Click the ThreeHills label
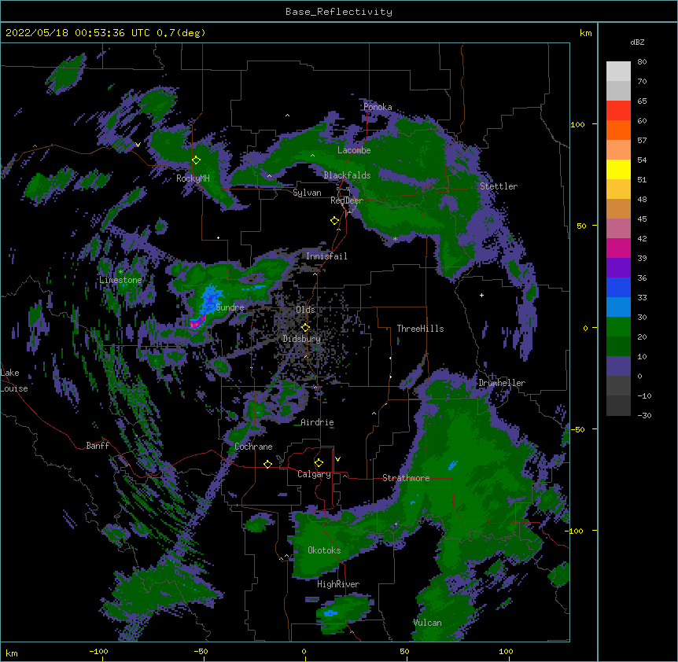678x662 pixels. pos(420,329)
